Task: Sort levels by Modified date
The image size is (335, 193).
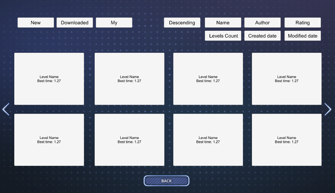Action: coord(303,36)
